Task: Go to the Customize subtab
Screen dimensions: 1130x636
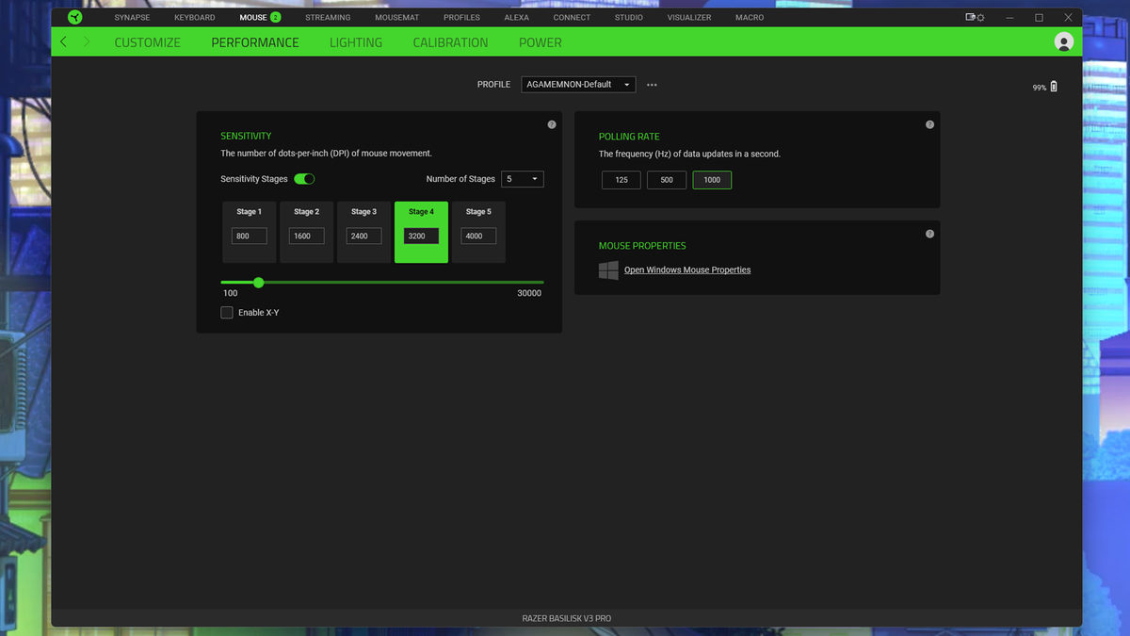Action: (x=147, y=42)
